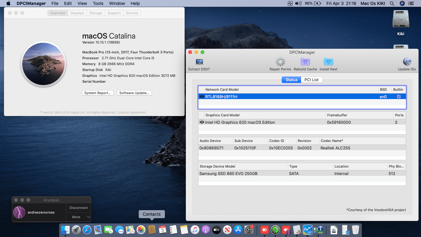Click the Rebuild Cache folder icon
Screen dimensions: 421x237
[x=305, y=62]
